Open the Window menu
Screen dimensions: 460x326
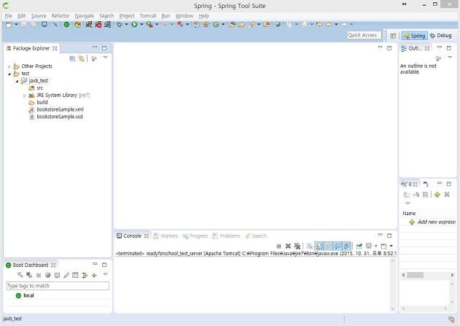click(184, 16)
